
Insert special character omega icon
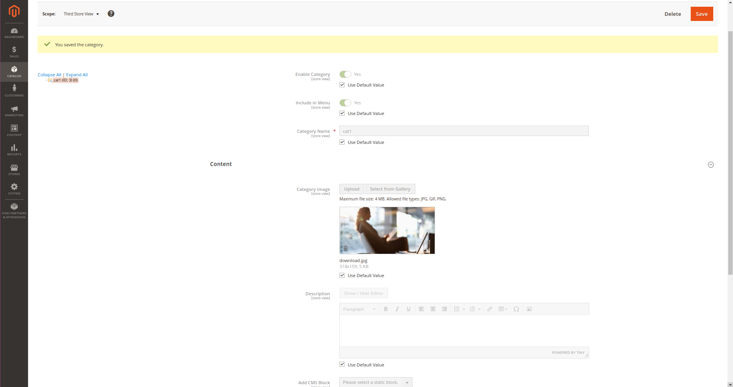coord(516,309)
